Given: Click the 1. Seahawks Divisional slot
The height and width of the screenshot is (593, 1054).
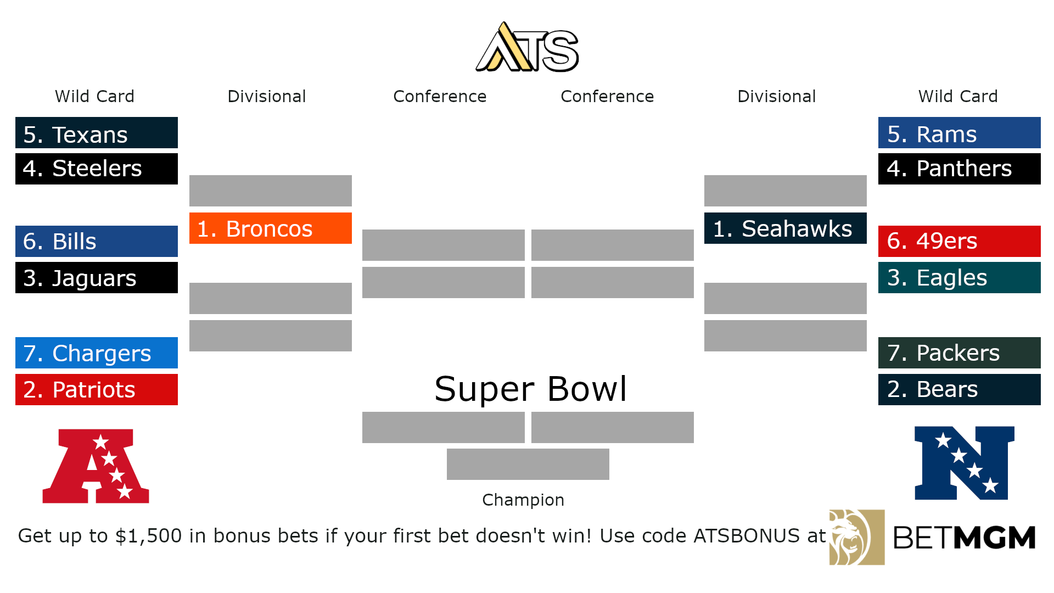Looking at the screenshot, I should [785, 228].
